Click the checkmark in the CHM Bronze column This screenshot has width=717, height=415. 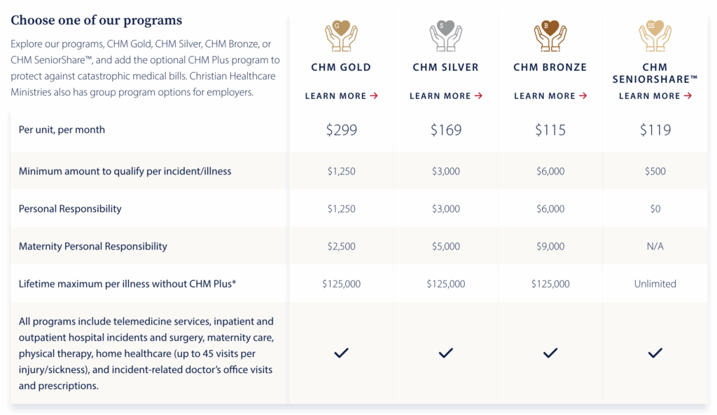pyautogui.click(x=550, y=353)
